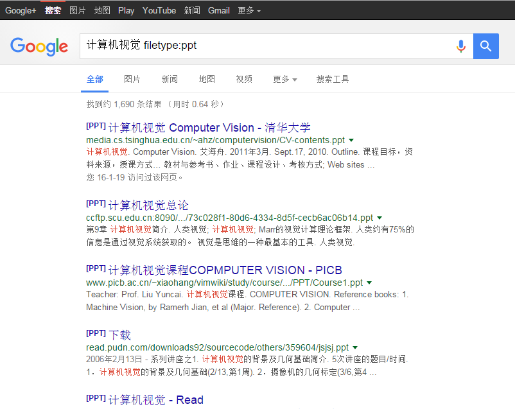Switch to the 新闻 results tab
Screen dimensions: 515x409
(x=170, y=79)
